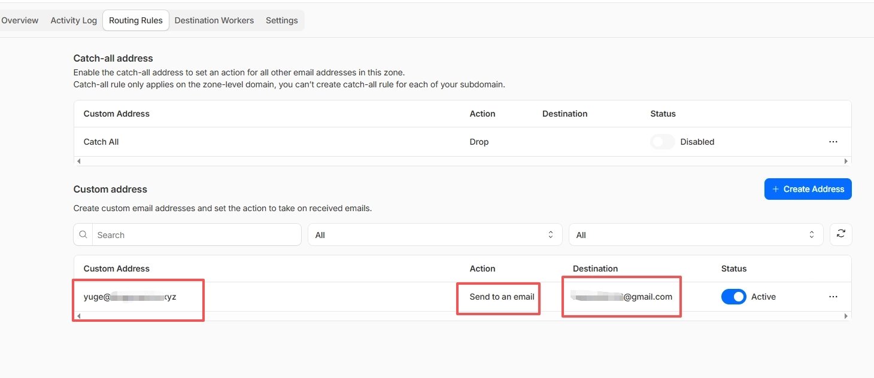Click the refresh icon beside filters
874x378 pixels.
coord(840,234)
